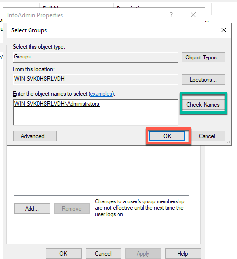
Task: Click the question mark help icon in InfoAdmin Properties
Action: tap(171, 15)
